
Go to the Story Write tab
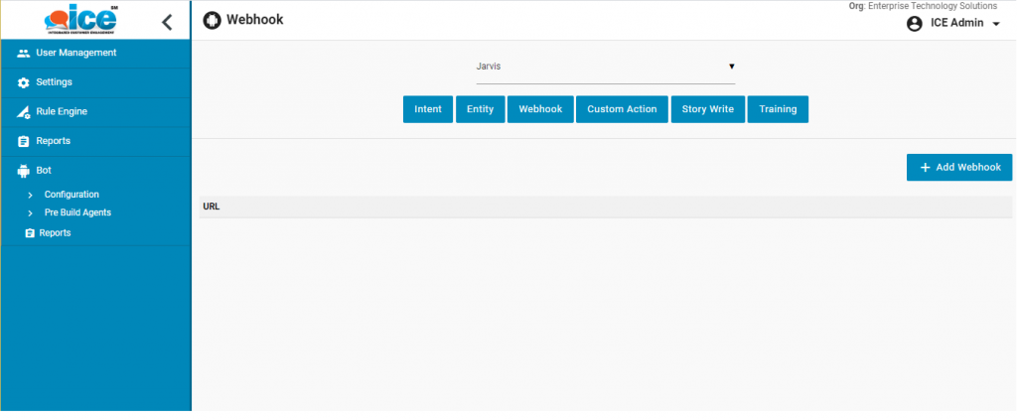pos(707,109)
